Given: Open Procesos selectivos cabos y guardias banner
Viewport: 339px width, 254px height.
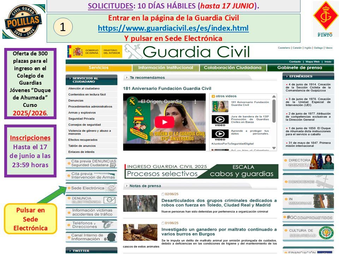Looking at the screenshot, I should 201,171.
